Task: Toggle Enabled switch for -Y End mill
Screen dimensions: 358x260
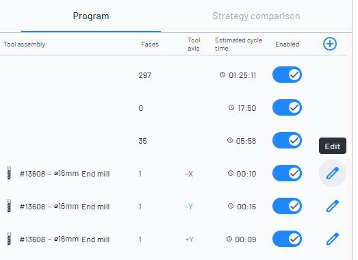Action: click(x=287, y=206)
